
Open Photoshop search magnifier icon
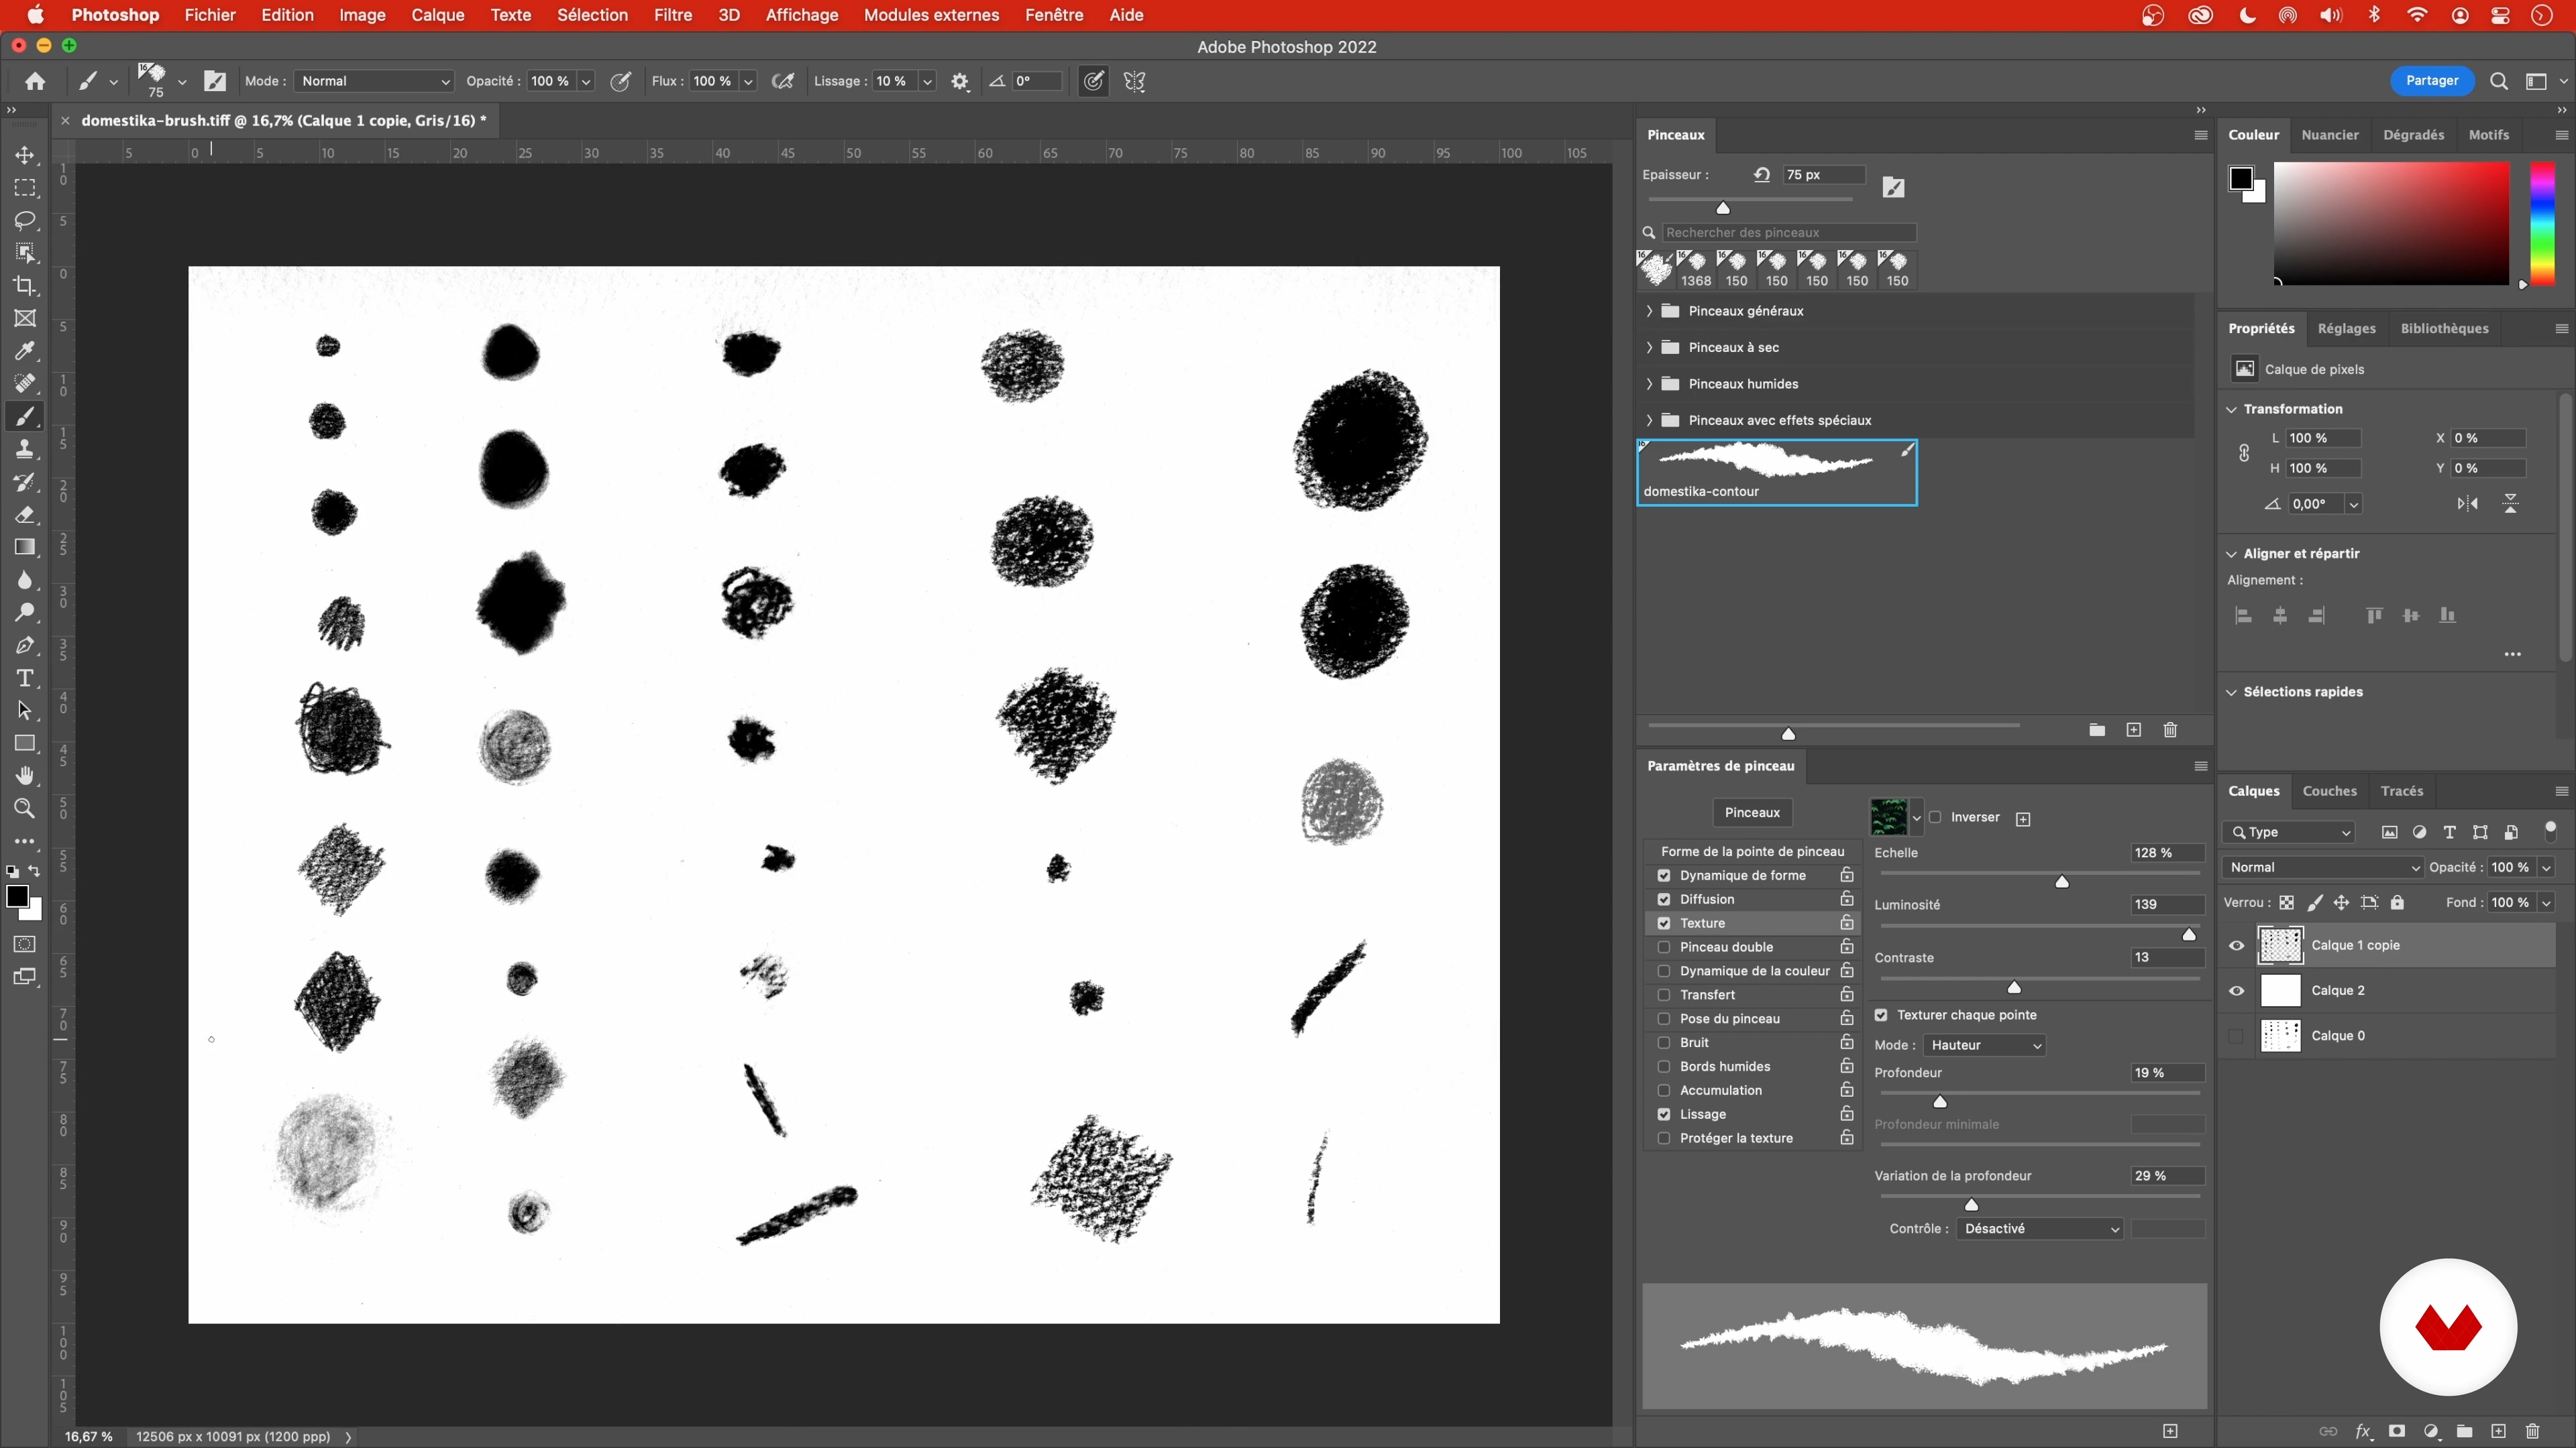pos(2498,81)
